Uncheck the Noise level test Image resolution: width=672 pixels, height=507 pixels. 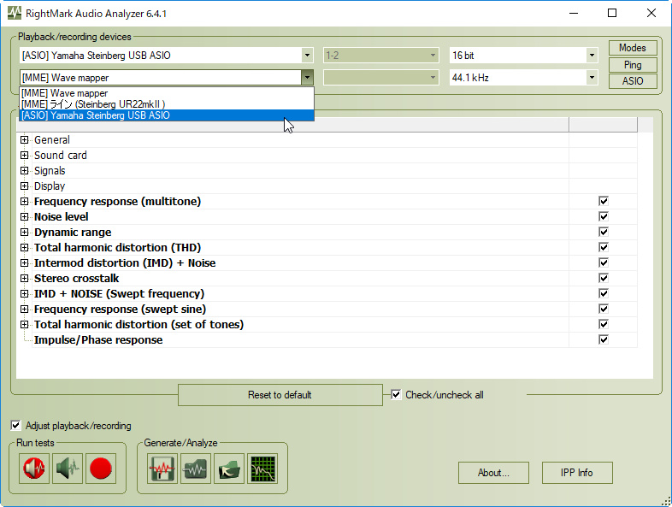[x=604, y=216]
